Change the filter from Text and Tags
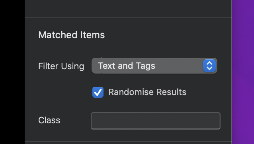The width and height of the screenshot is (254, 144). coord(154,66)
